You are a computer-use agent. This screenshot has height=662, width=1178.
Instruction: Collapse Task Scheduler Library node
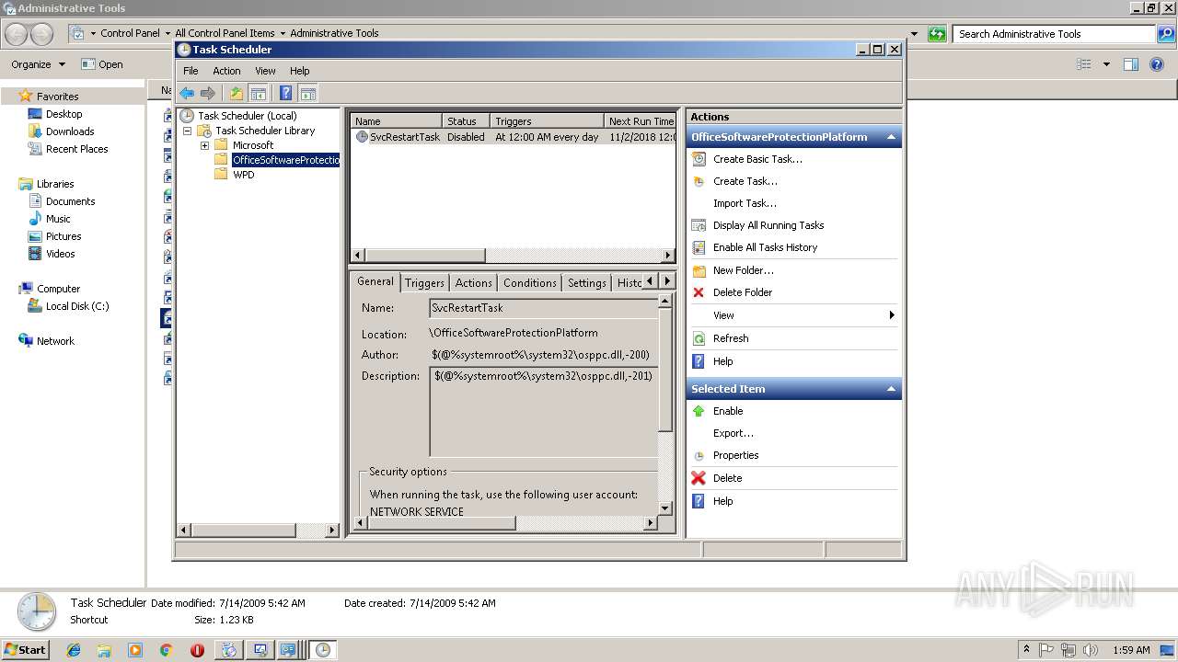[x=187, y=131]
